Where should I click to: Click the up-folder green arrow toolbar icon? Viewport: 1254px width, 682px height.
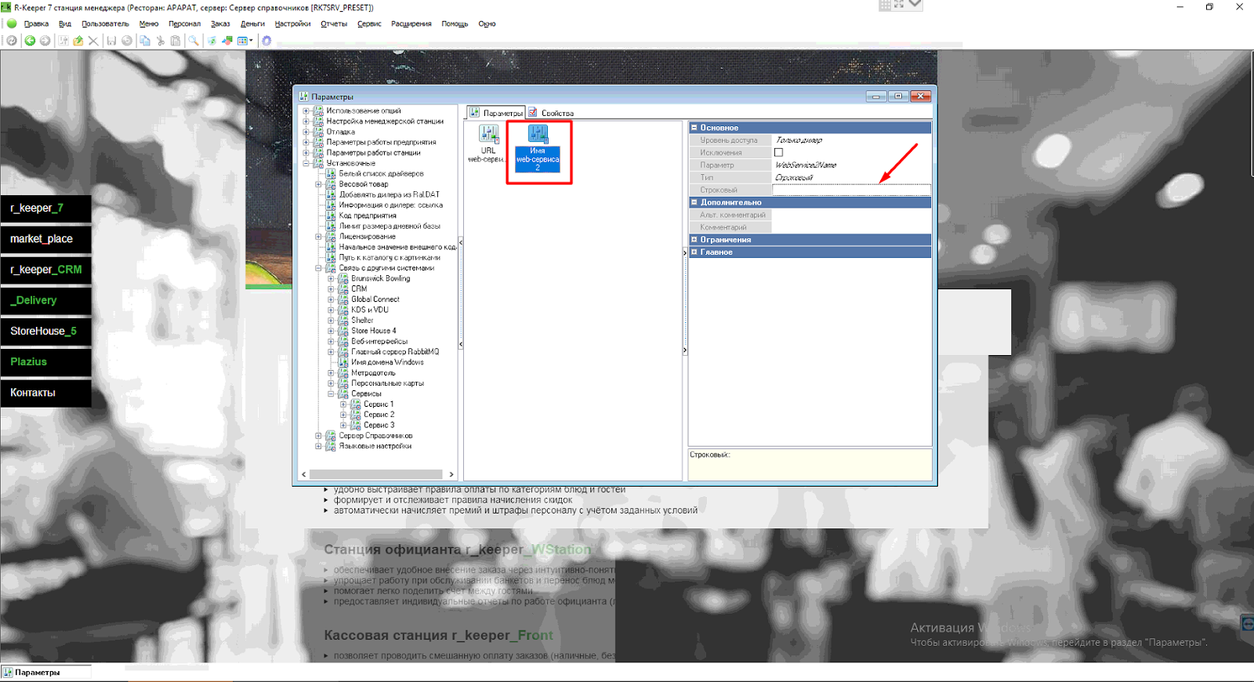click(x=78, y=41)
